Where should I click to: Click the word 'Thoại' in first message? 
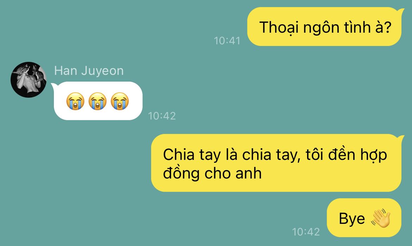pyautogui.click(x=279, y=27)
